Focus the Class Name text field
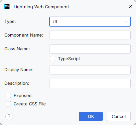Screen dimensions: 136x125 tap(90, 49)
